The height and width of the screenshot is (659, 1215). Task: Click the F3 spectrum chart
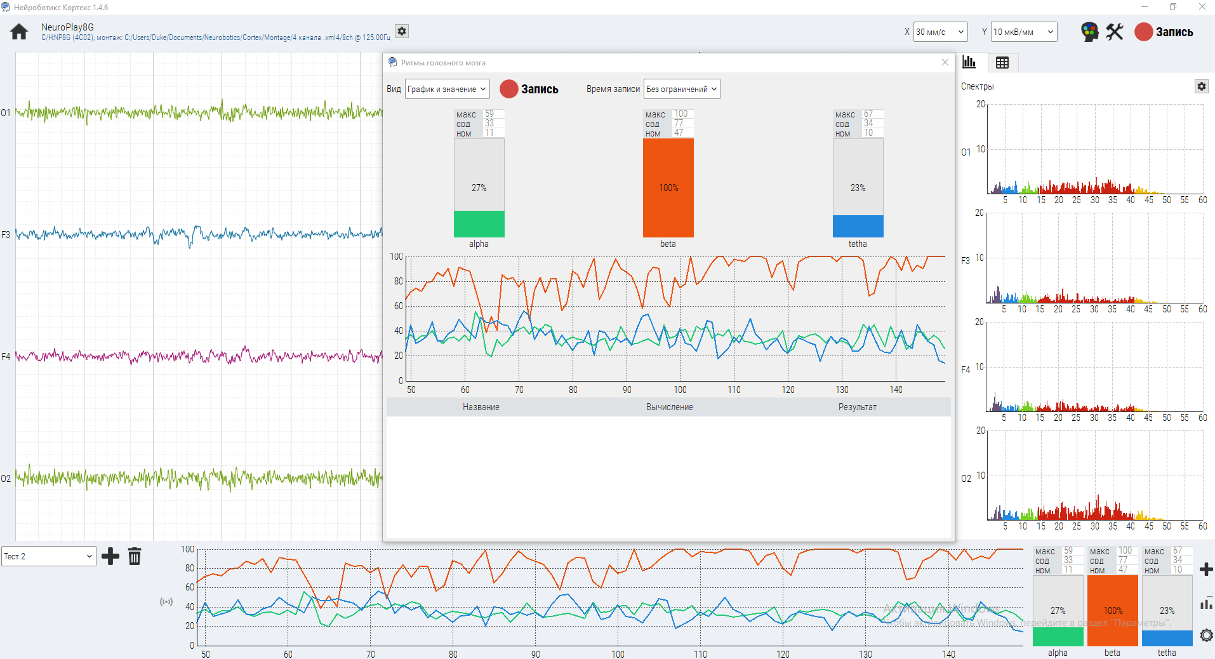(x=1095, y=258)
